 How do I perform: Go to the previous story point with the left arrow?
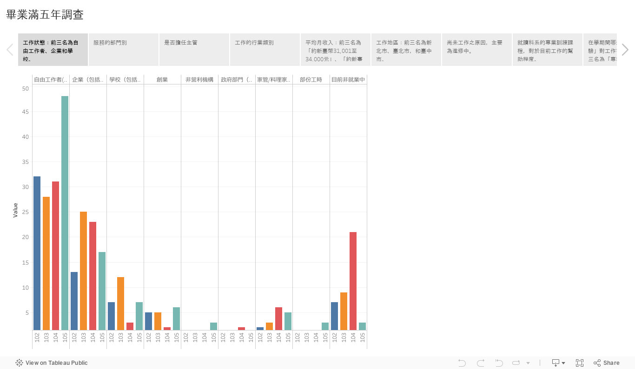coord(10,50)
